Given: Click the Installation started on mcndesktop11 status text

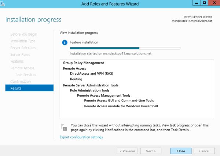Looking at the screenshot, I should pos(111,53).
